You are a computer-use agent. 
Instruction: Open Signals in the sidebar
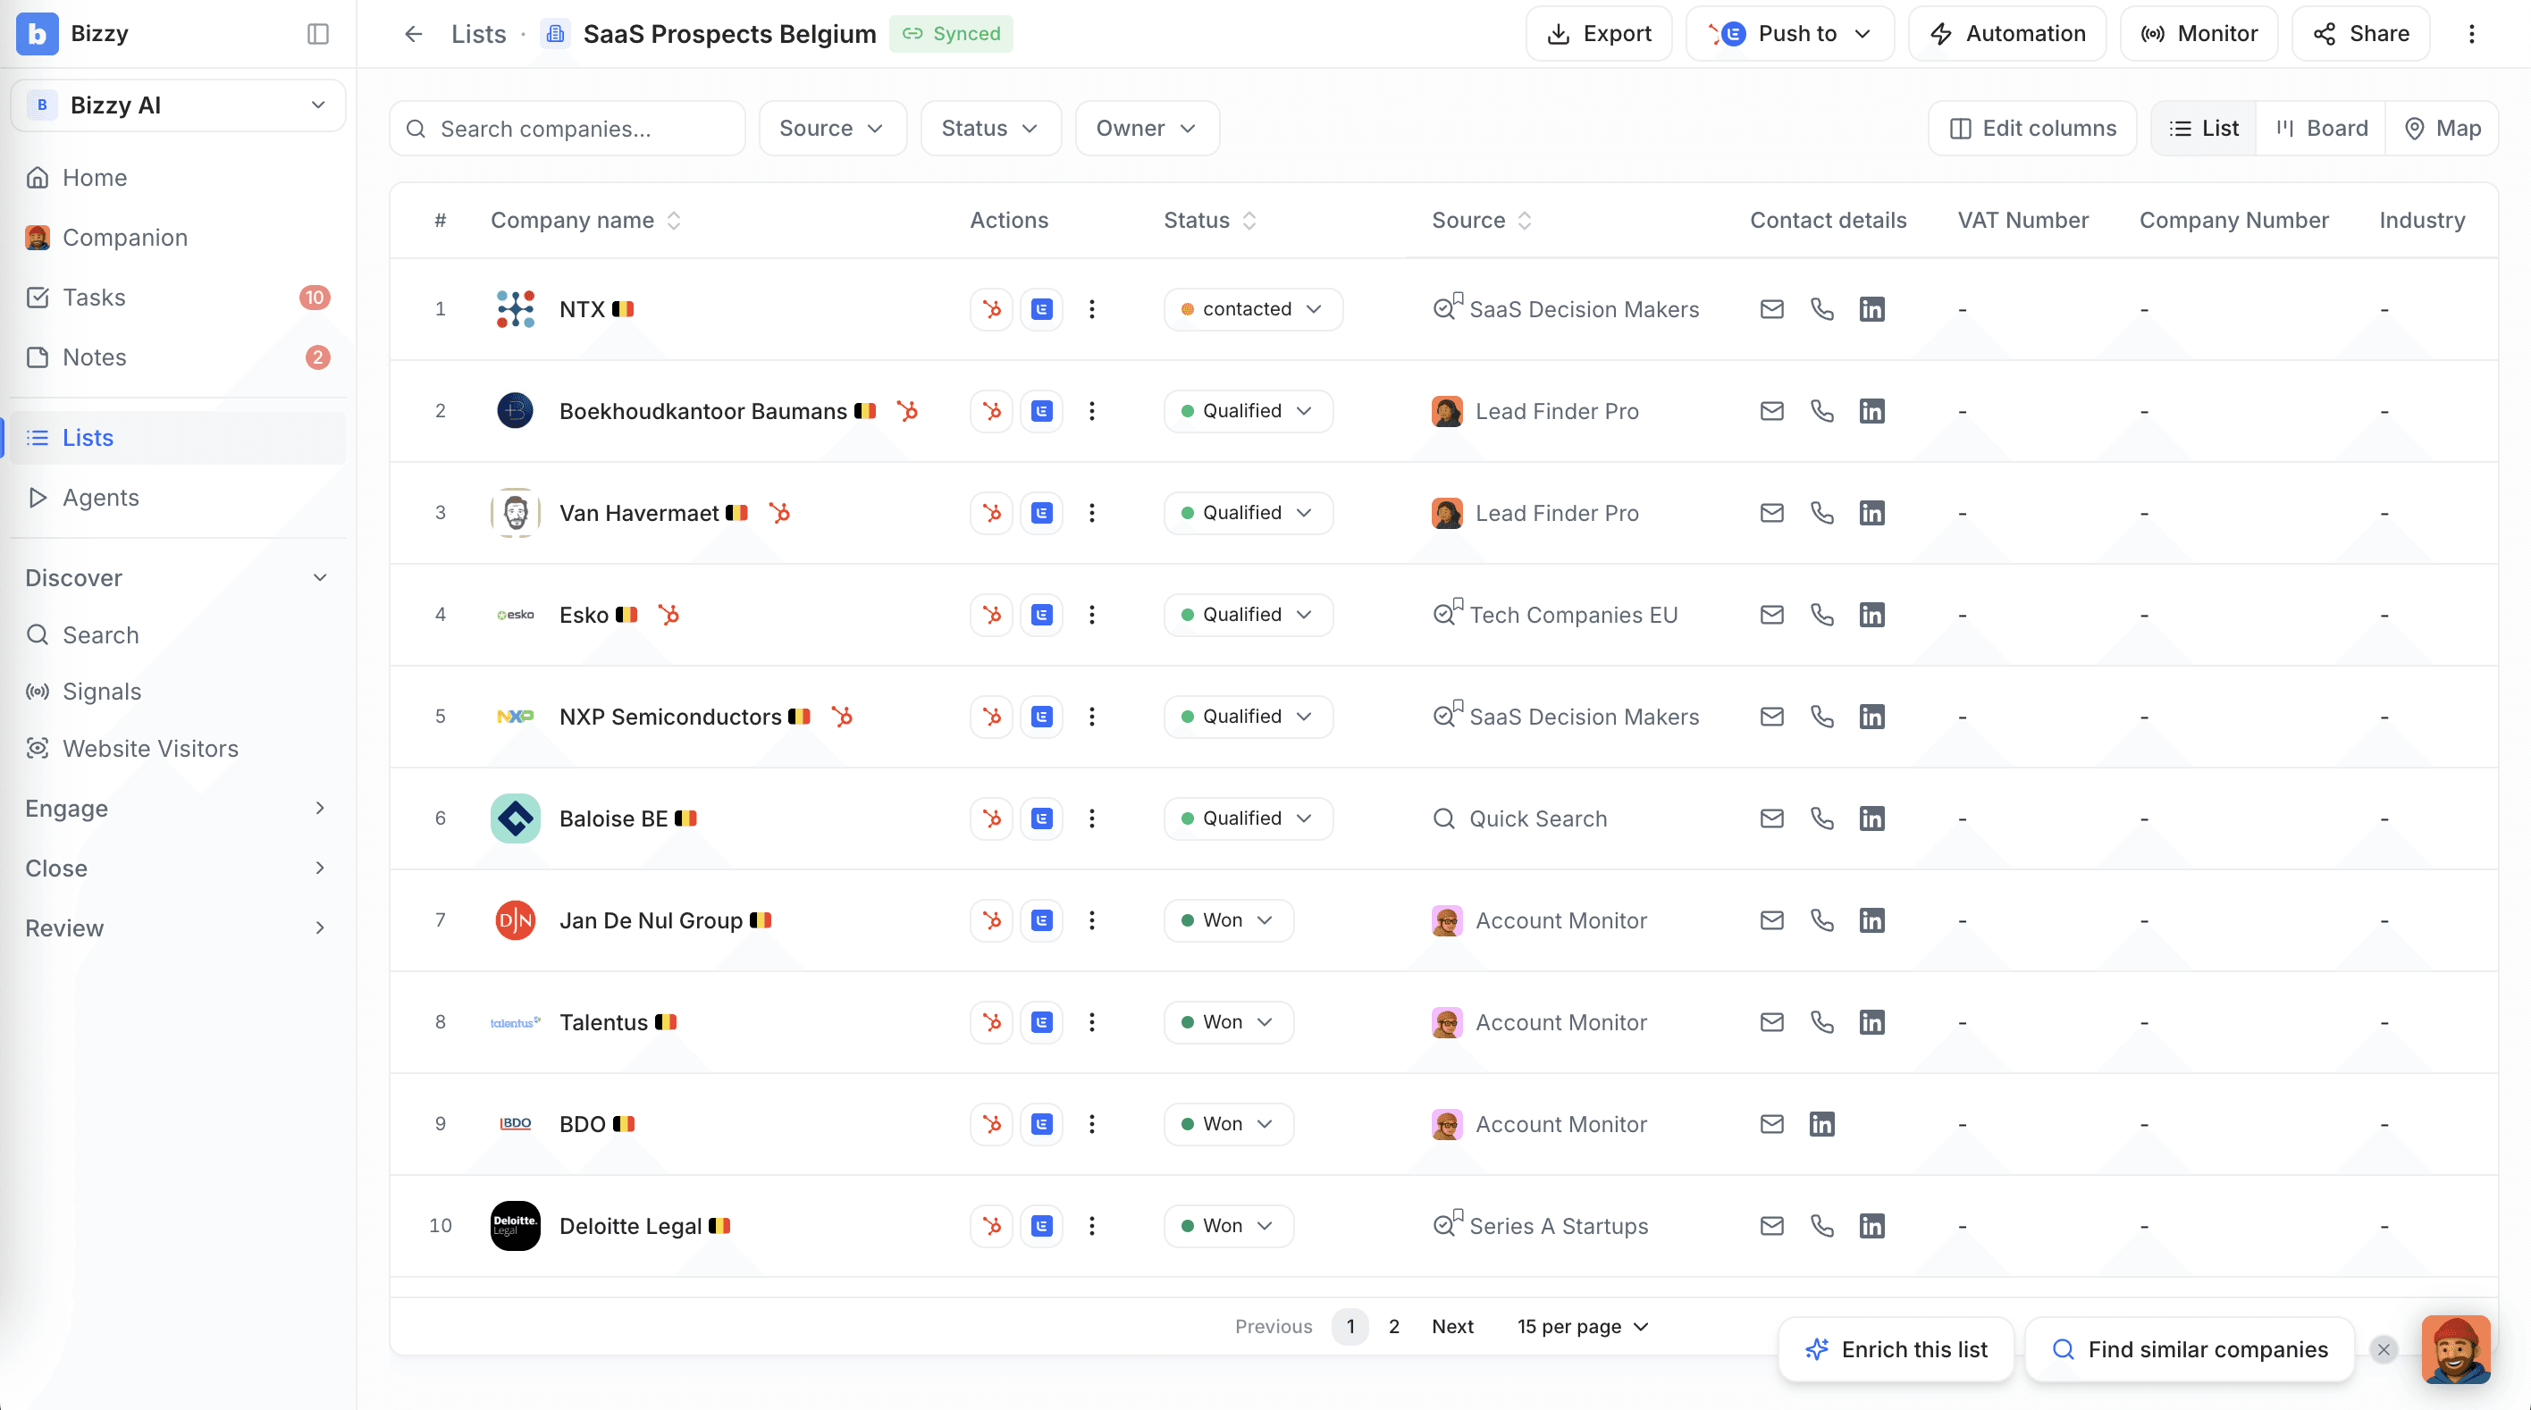(x=178, y=692)
